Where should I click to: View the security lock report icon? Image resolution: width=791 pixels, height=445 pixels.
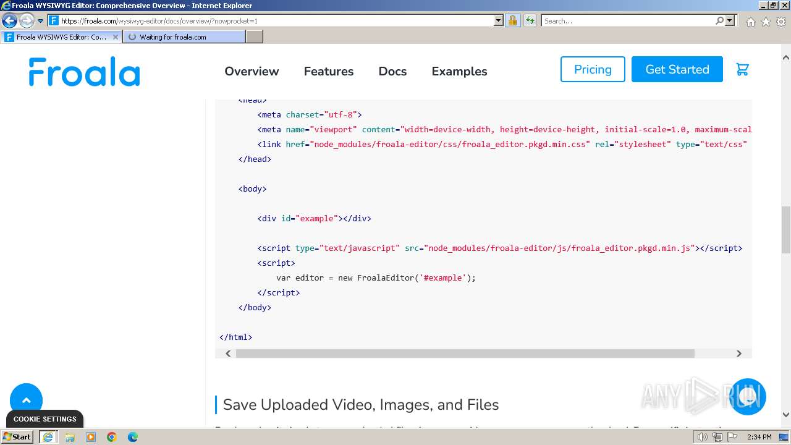512,20
